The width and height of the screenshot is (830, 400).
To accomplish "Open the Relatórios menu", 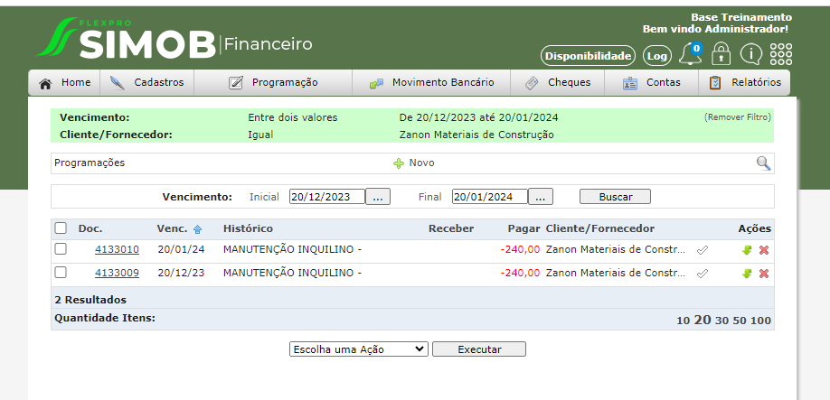I will [744, 83].
